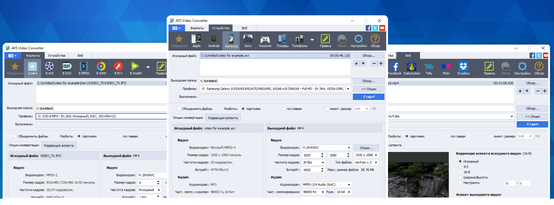Viewport: 554px width, 205px height.
Task: Select 4:3 aspect correction radio
Action: [460, 166]
